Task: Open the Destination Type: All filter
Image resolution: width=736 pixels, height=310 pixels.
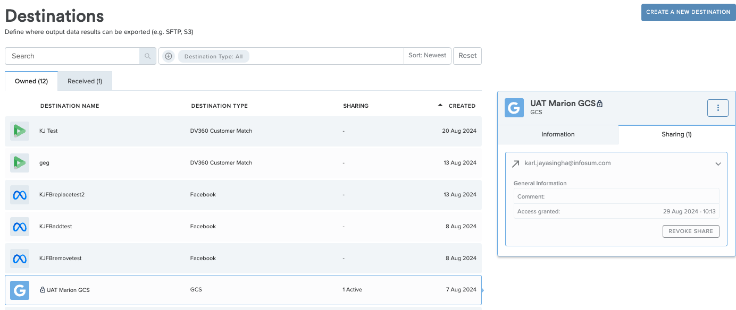Action: [x=213, y=56]
